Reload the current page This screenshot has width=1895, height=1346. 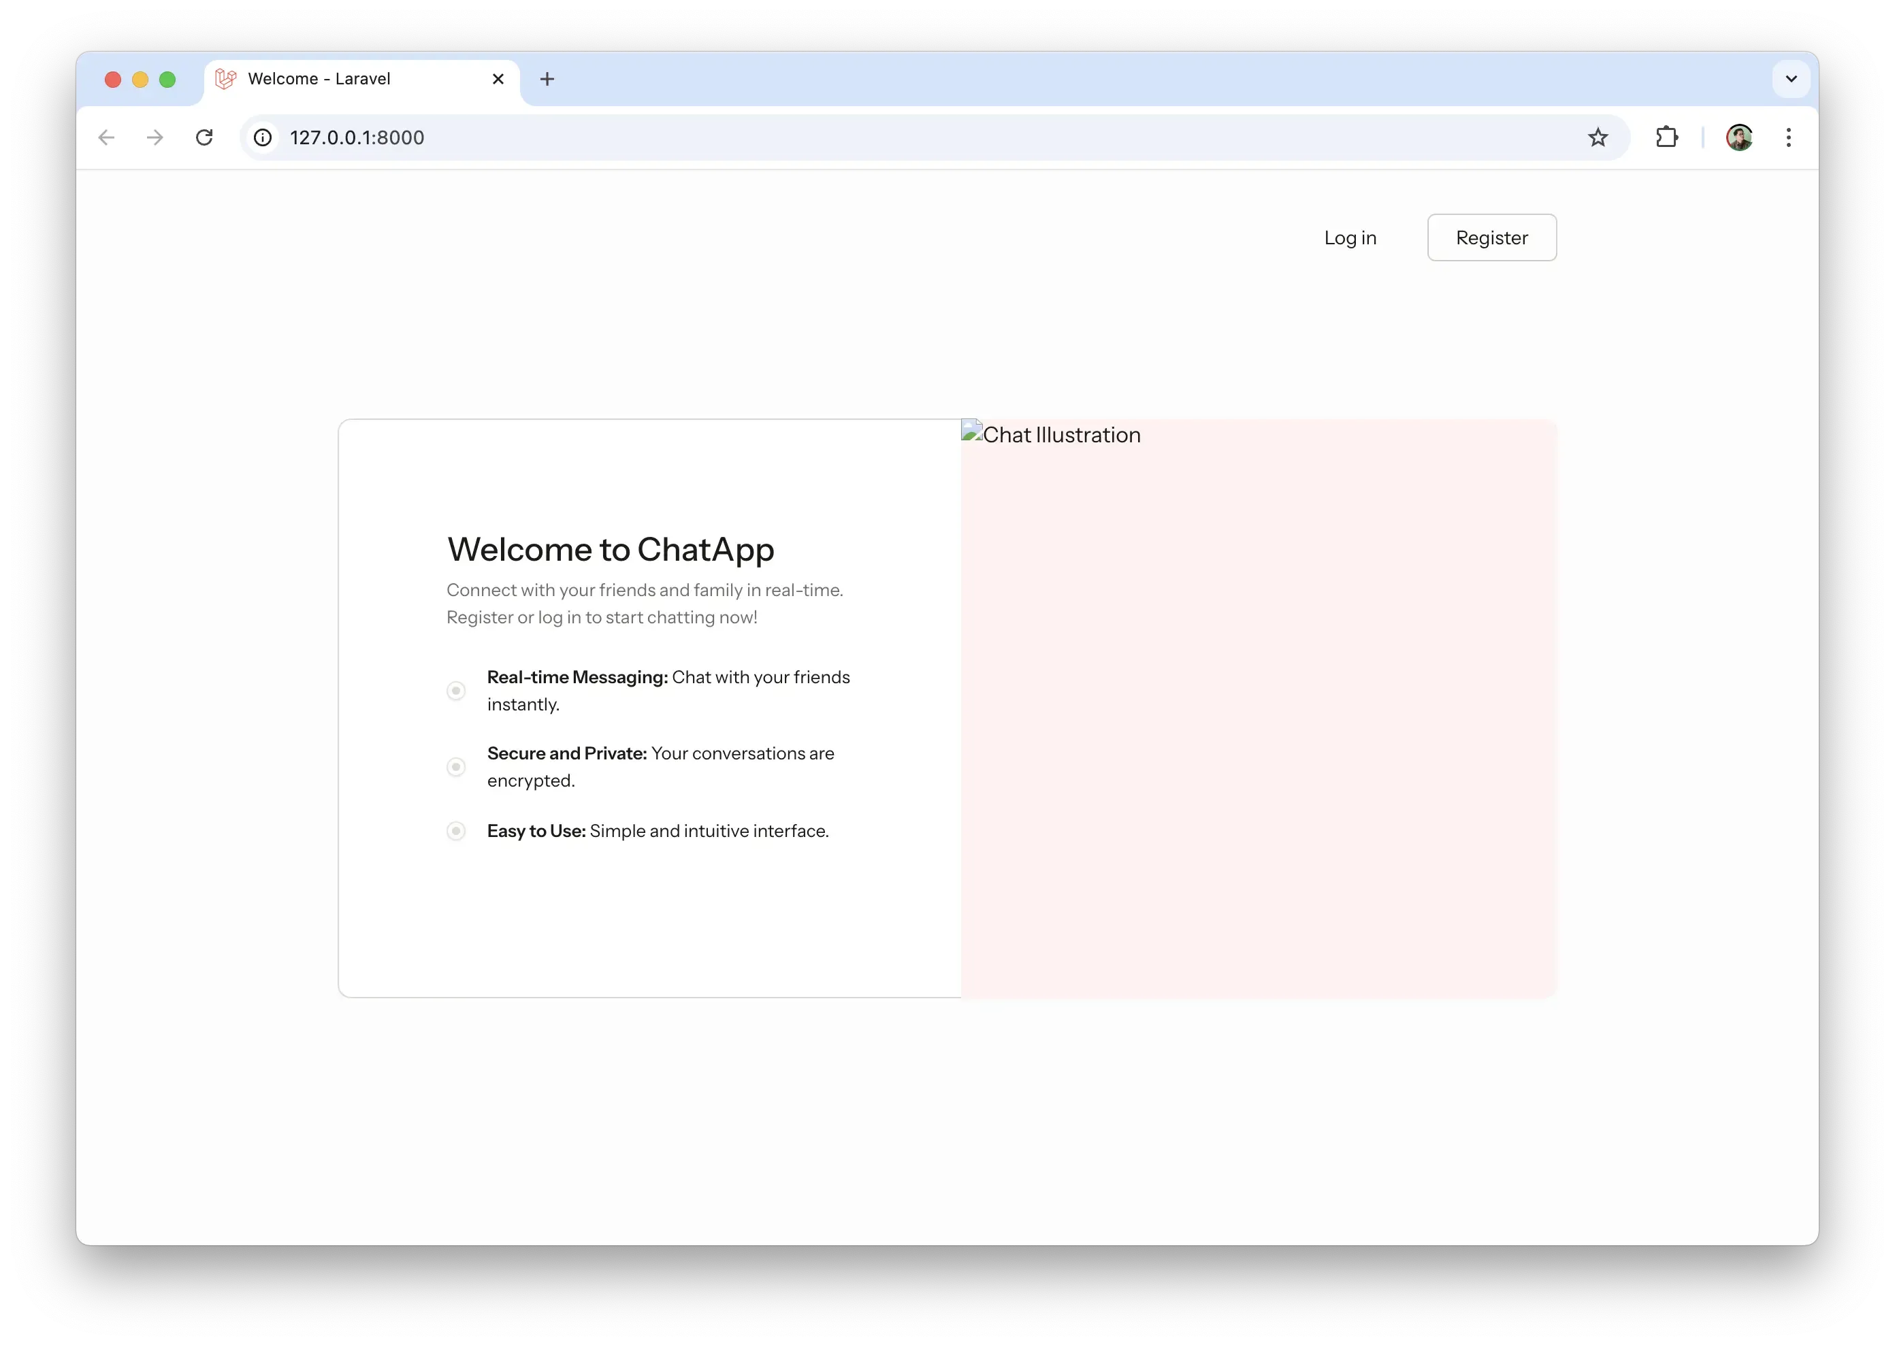coord(204,137)
